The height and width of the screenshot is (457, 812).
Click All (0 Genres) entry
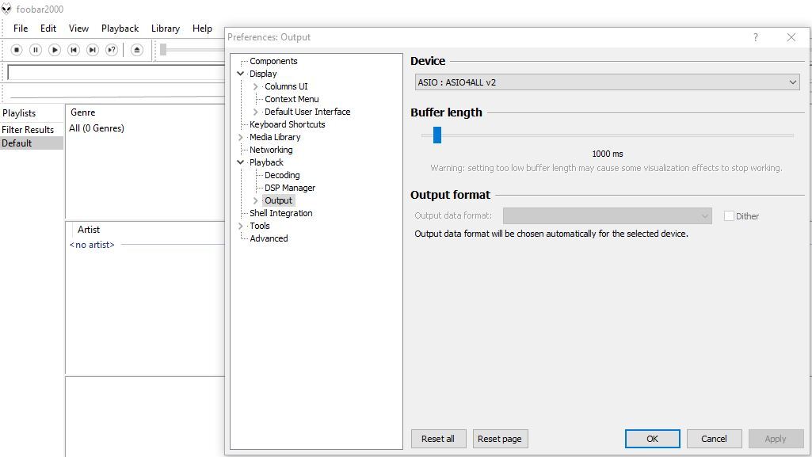[x=97, y=128]
